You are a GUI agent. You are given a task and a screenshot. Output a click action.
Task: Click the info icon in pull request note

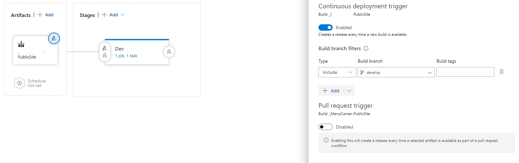point(326,140)
